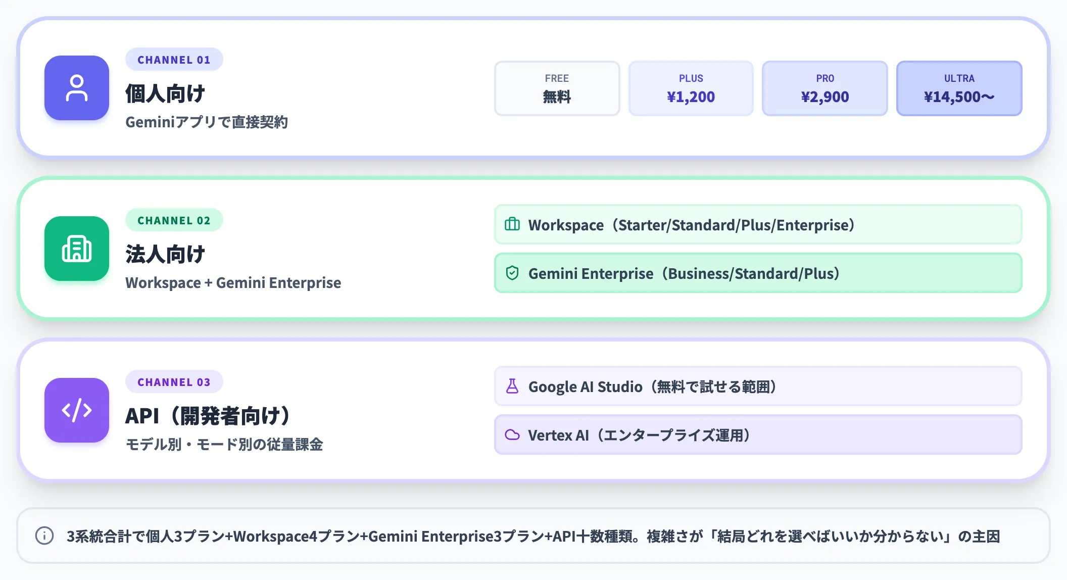Open the Workspace (Starter/Standard/Plus/Enterprise) row
This screenshot has height=580, width=1067.
pyautogui.click(x=758, y=224)
